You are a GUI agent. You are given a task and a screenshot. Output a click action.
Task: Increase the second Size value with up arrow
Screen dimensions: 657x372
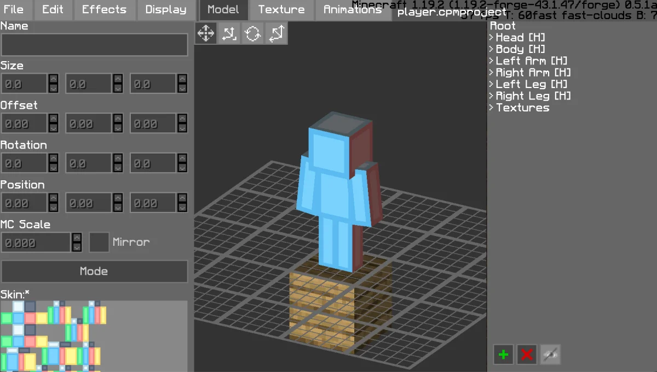click(x=118, y=79)
